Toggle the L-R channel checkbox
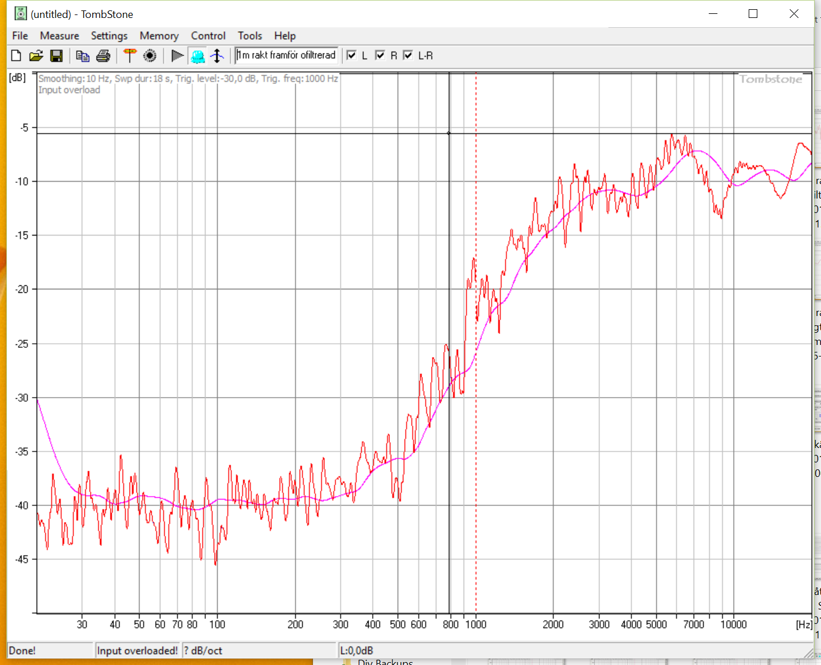821x665 pixels. click(x=408, y=55)
